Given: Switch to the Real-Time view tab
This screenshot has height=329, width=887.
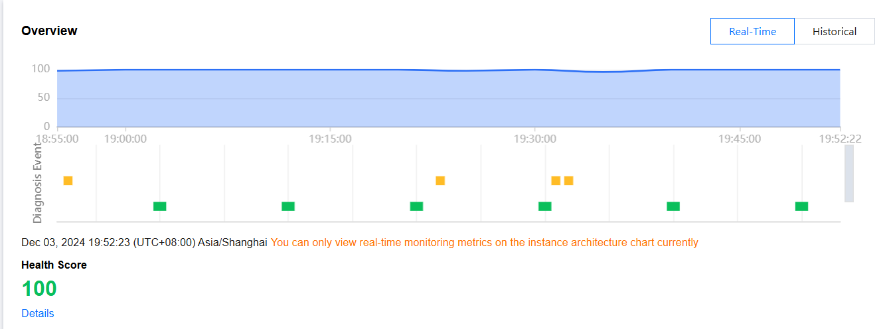Looking at the screenshot, I should coord(752,31).
